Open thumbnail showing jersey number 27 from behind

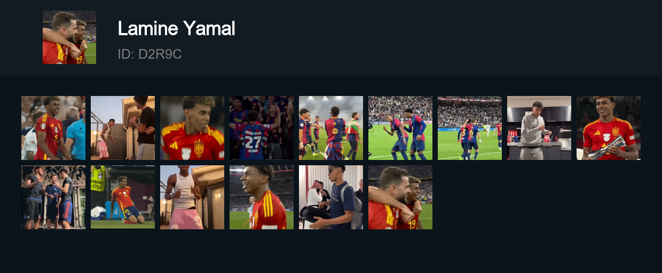(x=262, y=128)
